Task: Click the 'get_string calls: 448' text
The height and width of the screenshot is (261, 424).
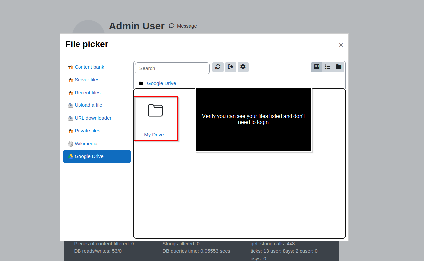Action: coord(273,244)
